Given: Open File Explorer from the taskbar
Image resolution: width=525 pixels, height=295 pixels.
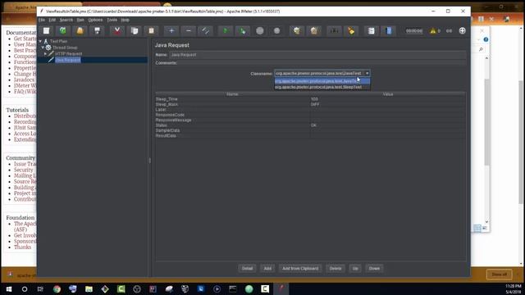Looking at the screenshot, I should (x=89, y=289).
